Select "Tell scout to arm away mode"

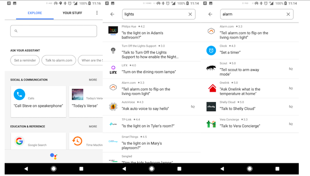coord(239,72)
